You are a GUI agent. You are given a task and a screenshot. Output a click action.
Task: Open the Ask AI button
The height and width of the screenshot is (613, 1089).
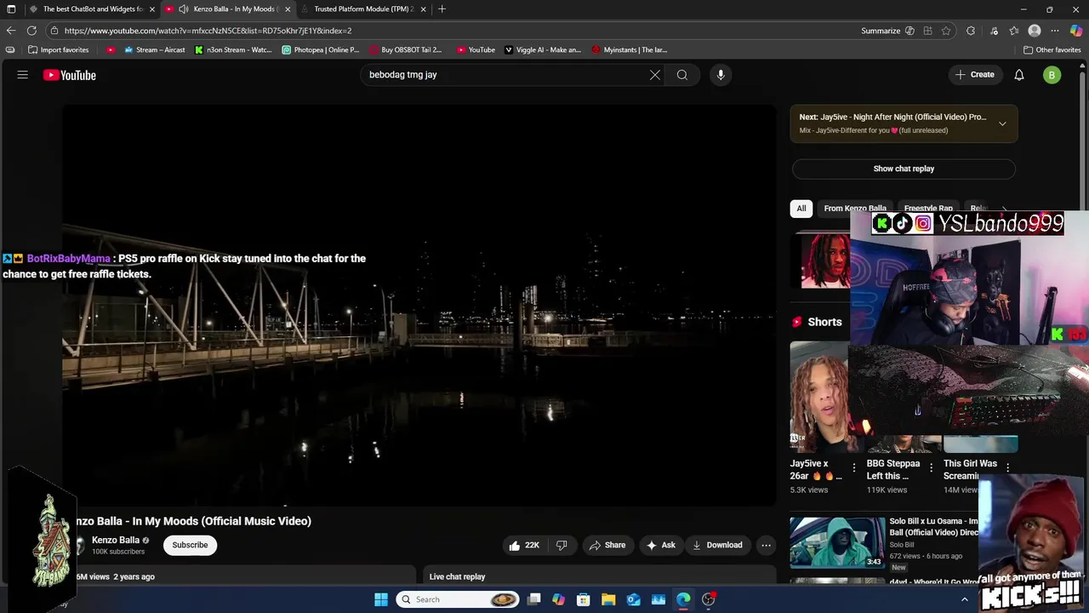point(661,545)
